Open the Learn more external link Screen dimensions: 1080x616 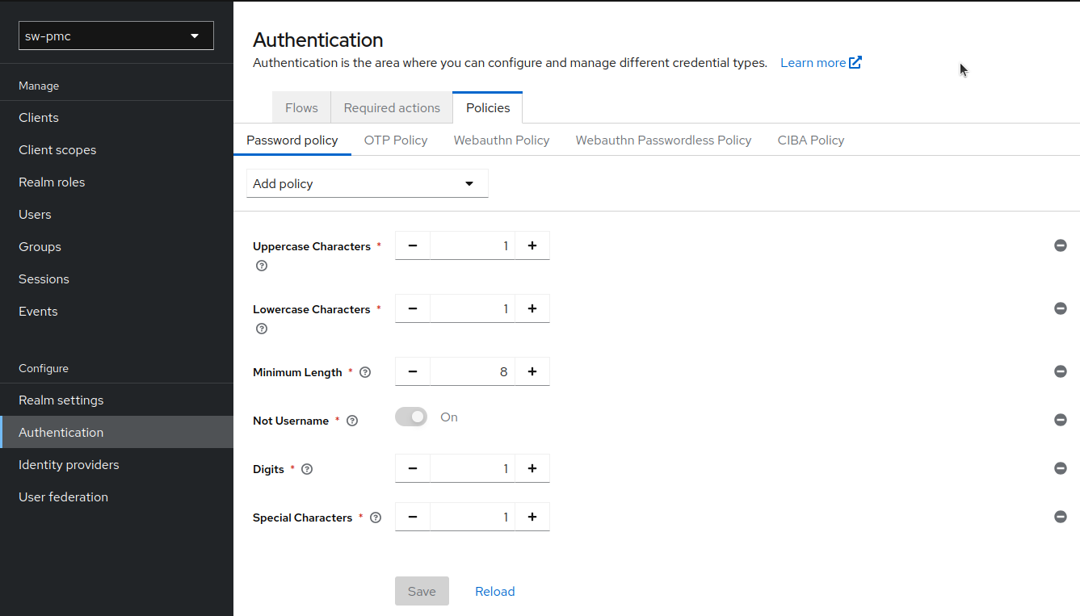click(820, 63)
